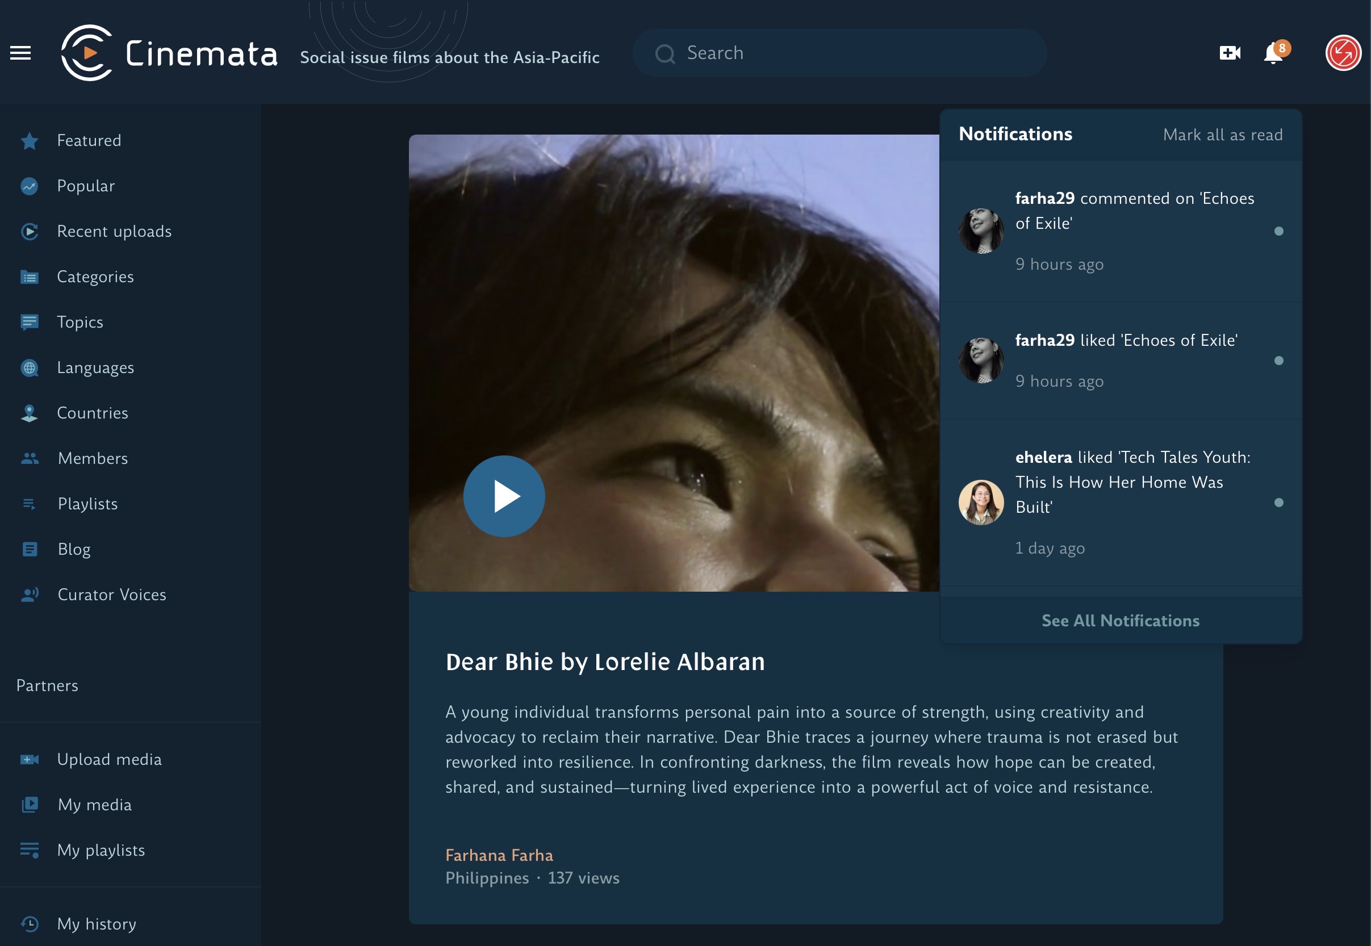The height and width of the screenshot is (946, 1371).
Task: Click Mark all as read
Action: pos(1222,135)
